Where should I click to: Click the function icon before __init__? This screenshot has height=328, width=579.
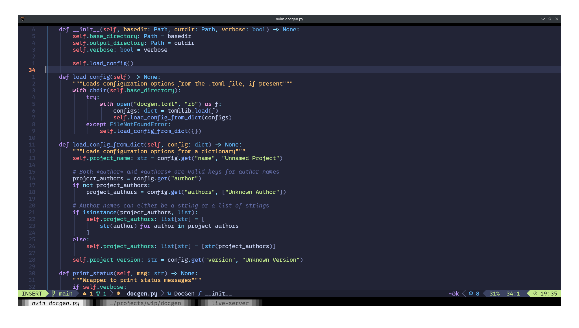click(200, 294)
